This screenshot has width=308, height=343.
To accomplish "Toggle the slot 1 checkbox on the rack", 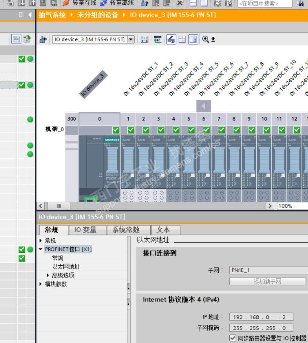I will pyautogui.click(x=131, y=130).
